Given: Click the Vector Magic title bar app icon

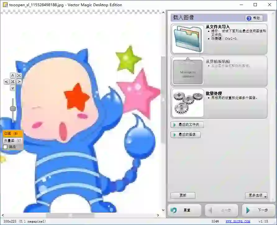Looking at the screenshot, I should pyautogui.click(x=6, y=5).
